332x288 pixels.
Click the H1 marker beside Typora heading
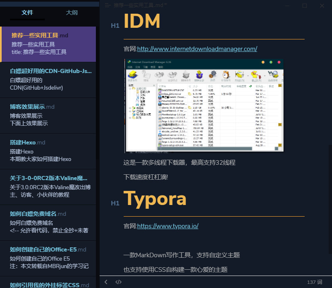pyautogui.click(x=115, y=203)
